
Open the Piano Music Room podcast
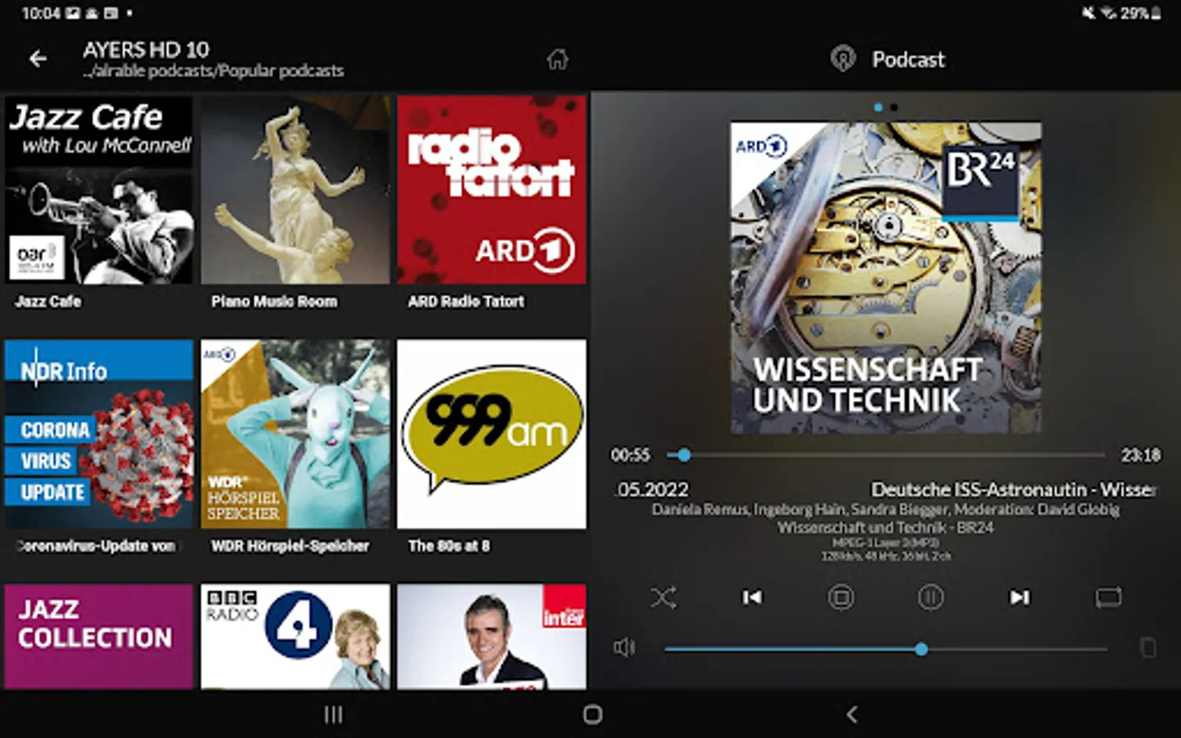tap(295, 189)
